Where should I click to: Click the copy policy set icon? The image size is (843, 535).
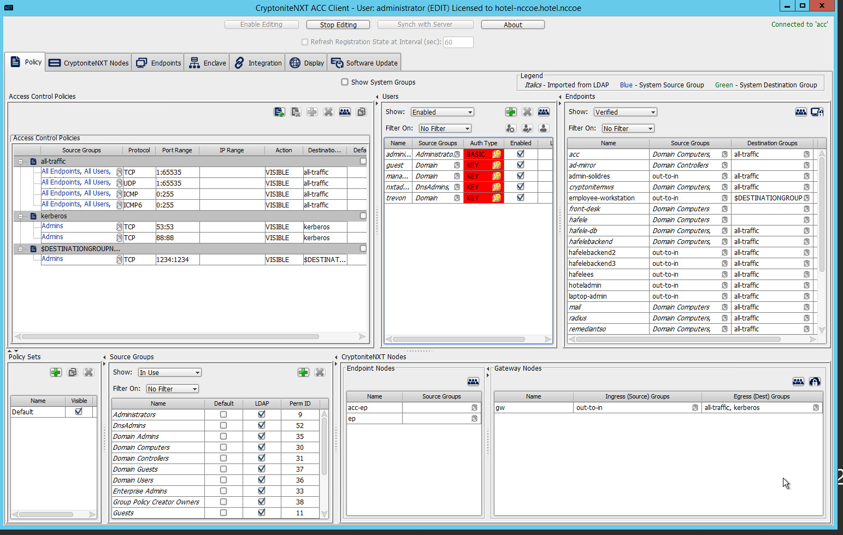[x=72, y=372]
